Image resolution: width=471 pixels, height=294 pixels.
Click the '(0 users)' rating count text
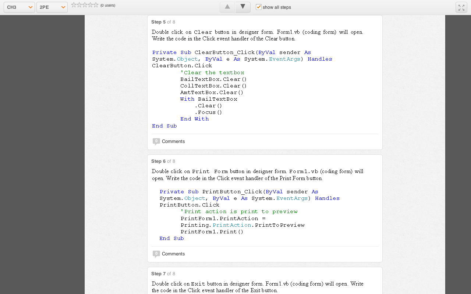click(108, 5)
